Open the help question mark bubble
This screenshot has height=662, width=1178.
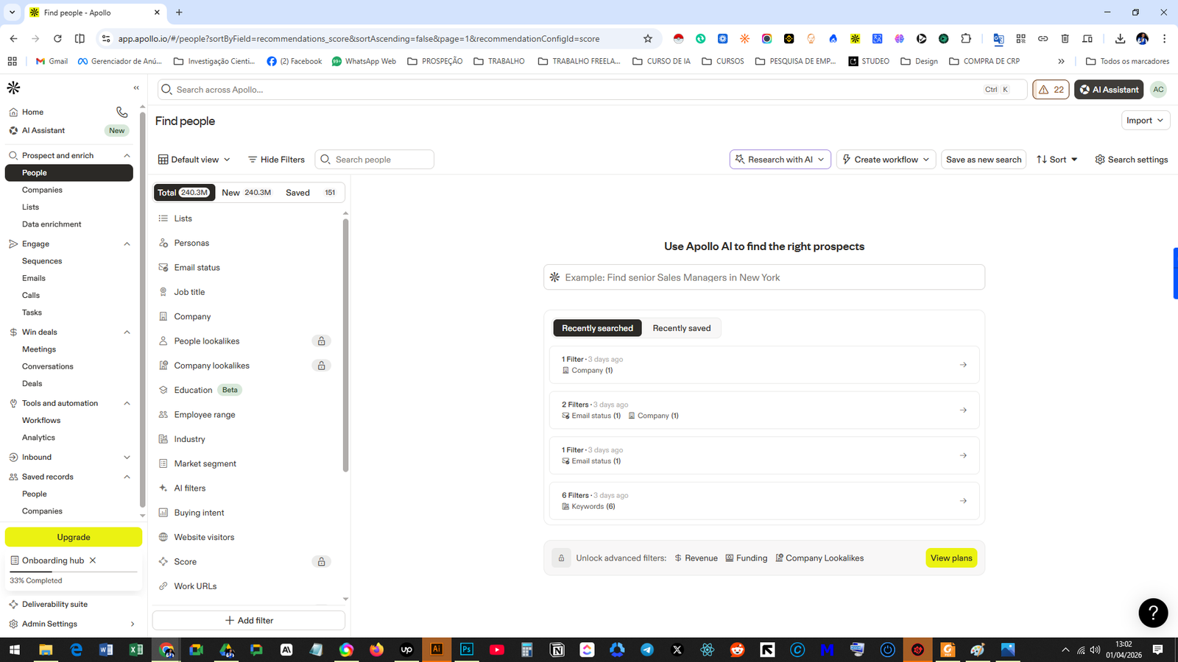point(1153,612)
